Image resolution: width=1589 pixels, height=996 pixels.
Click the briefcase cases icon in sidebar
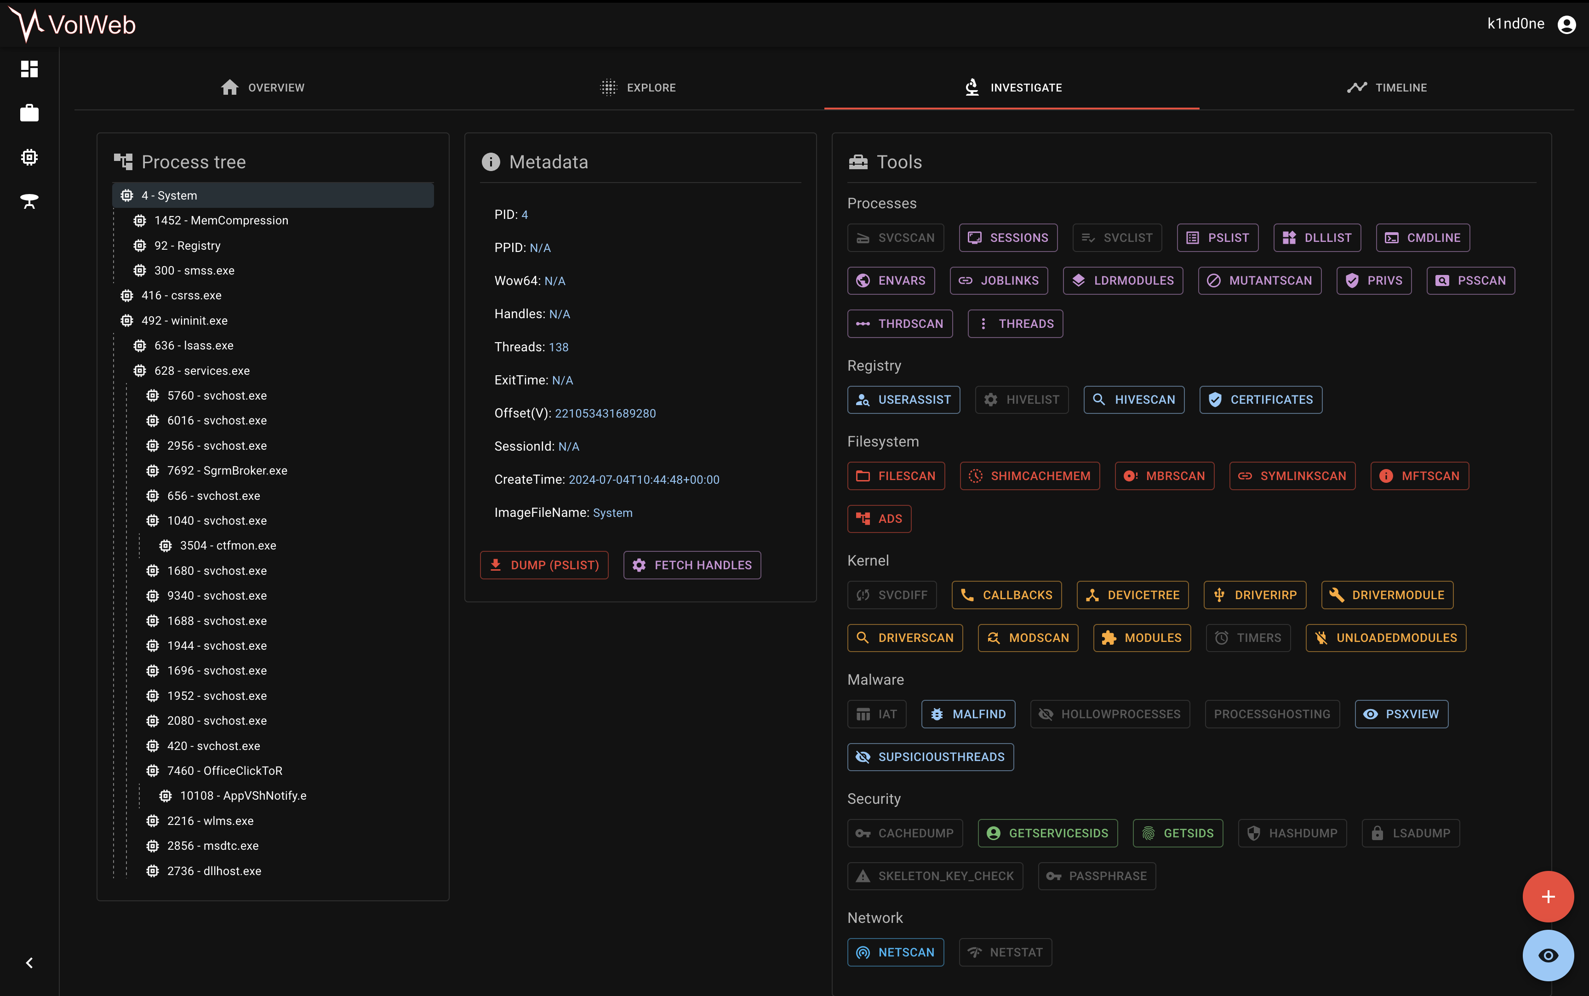coord(29,113)
